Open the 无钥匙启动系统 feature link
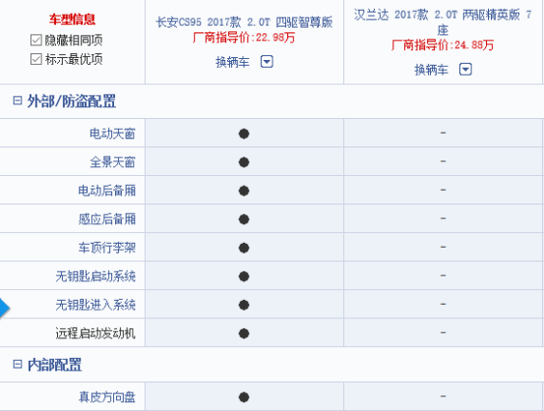This screenshot has width=544, height=411. pos(95,276)
